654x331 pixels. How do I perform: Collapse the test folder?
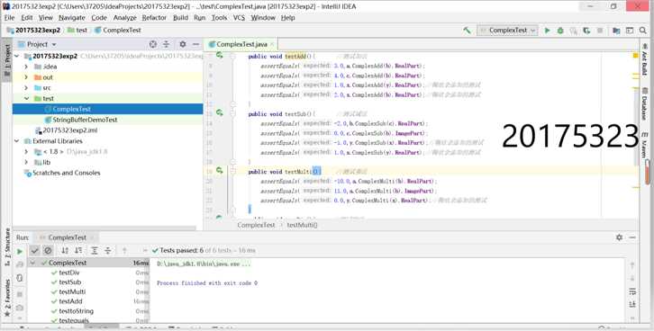click(26, 99)
